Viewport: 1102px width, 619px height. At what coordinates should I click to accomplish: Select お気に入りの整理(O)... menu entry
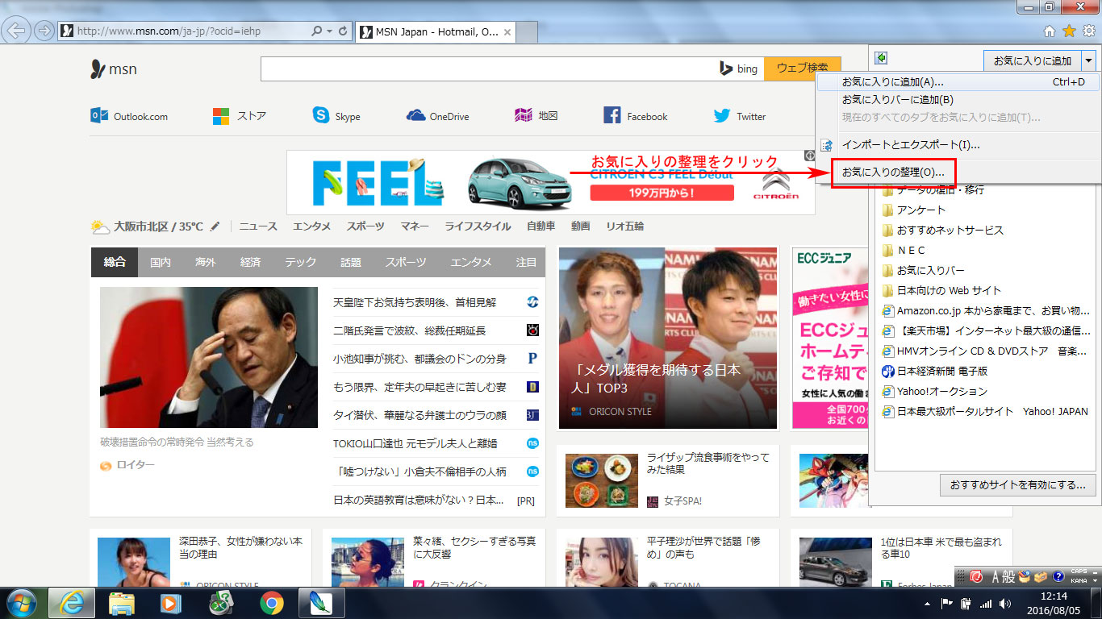[892, 172]
